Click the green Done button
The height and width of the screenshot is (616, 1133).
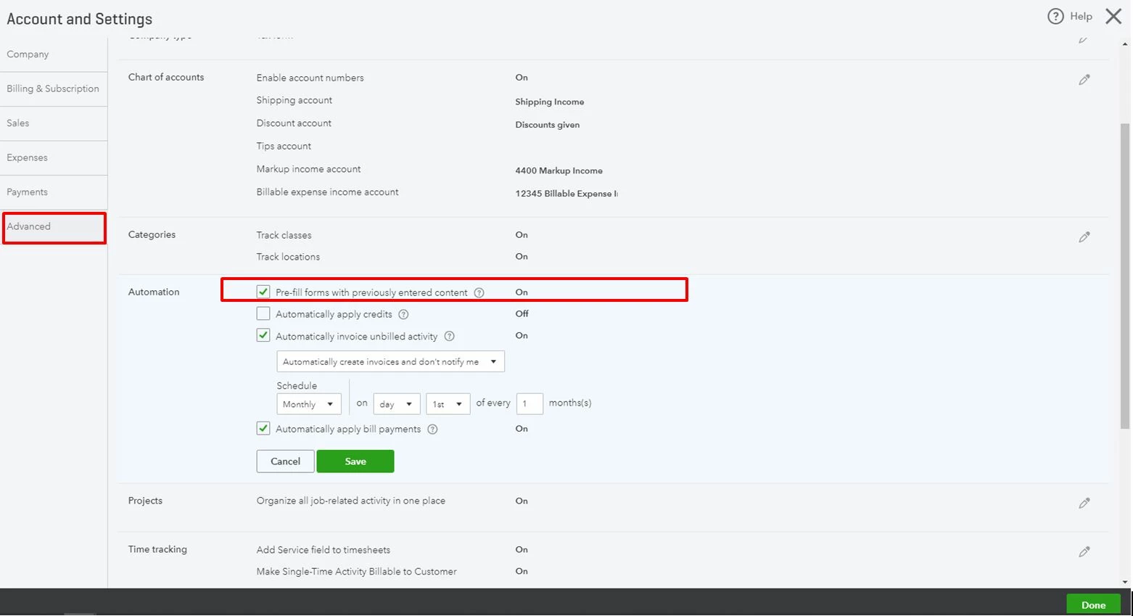(1093, 605)
